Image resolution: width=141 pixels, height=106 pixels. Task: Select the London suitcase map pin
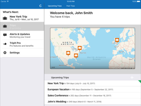(x=117, y=40)
